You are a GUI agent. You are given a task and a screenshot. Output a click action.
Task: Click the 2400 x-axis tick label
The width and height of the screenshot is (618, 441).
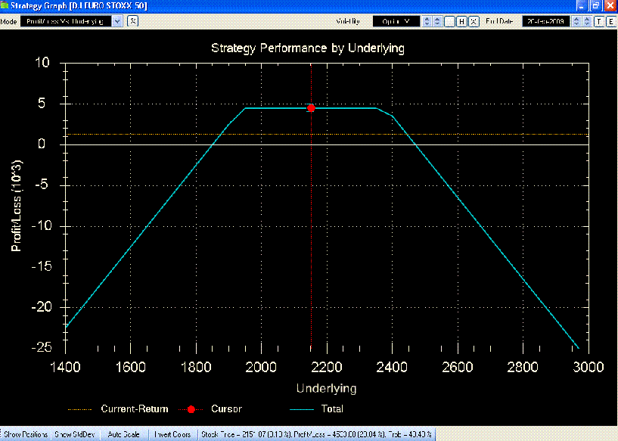[392, 367]
